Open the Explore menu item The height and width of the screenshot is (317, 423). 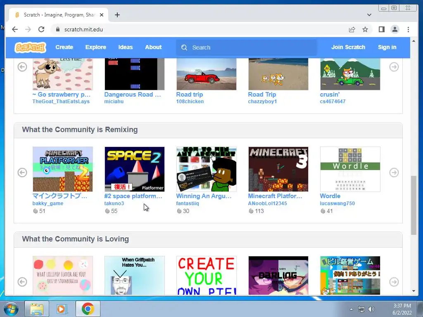96,47
